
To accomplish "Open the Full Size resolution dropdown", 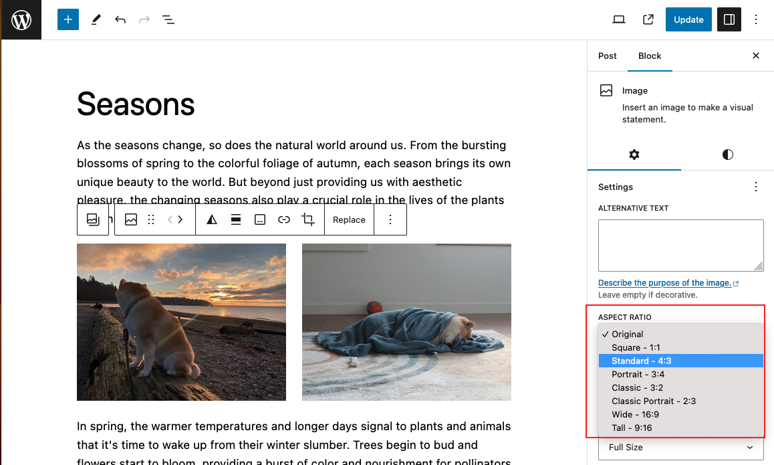I will point(680,448).
